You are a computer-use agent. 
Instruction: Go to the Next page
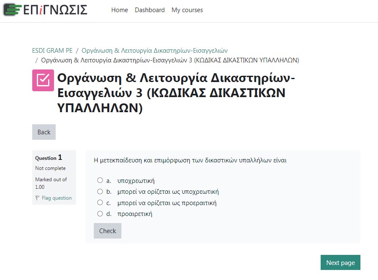[340, 262]
